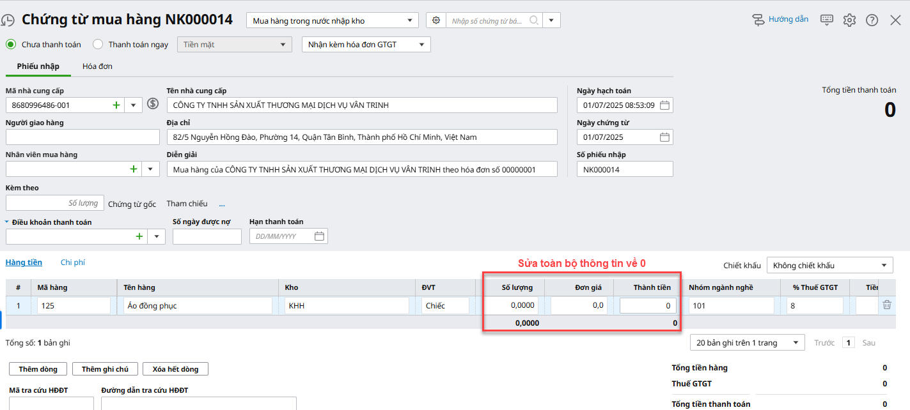Switch to the Hóa đơn tab
The image size is (910, 410).
pyautogui.click(x=97, y=66)
